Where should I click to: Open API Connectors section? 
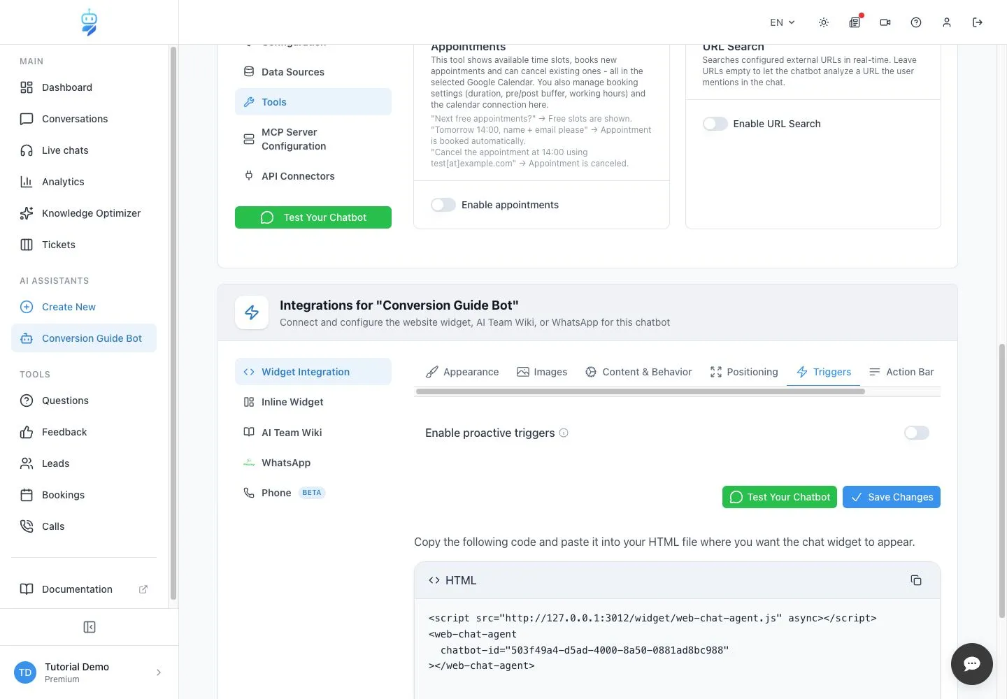(313, 176)
